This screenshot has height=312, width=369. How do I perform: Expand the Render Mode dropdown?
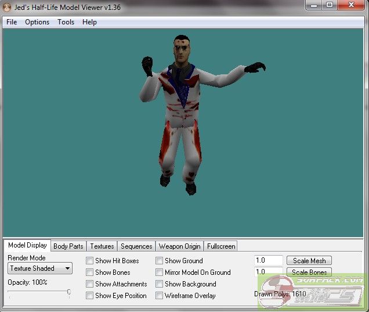click(40, 268)
